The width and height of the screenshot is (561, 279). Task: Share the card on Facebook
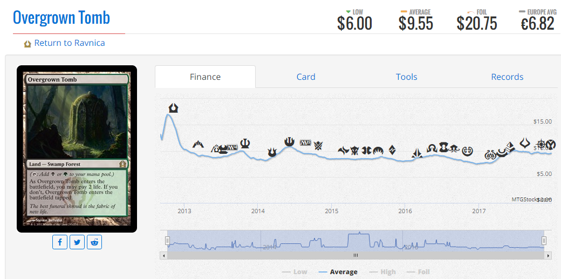pos(60,242)
